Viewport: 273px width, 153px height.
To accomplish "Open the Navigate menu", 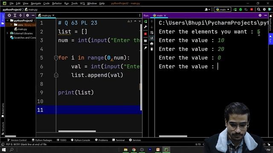I will pos(36,3).
